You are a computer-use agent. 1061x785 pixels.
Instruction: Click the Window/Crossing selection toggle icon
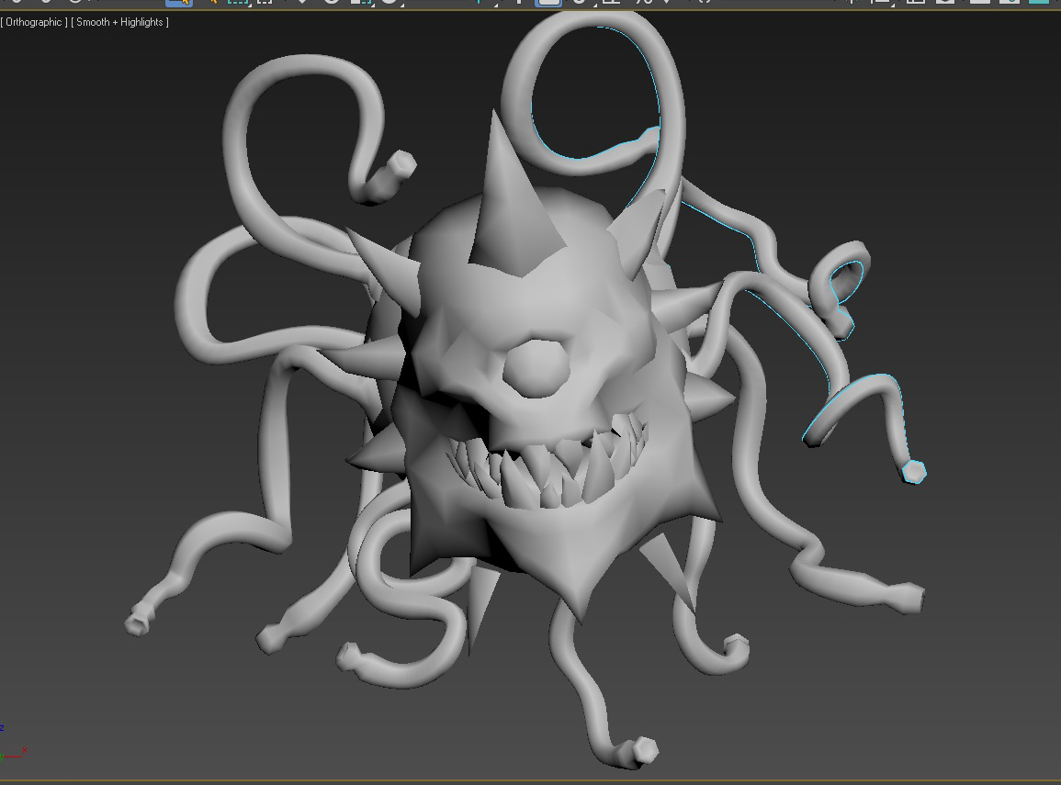point(265,2)
